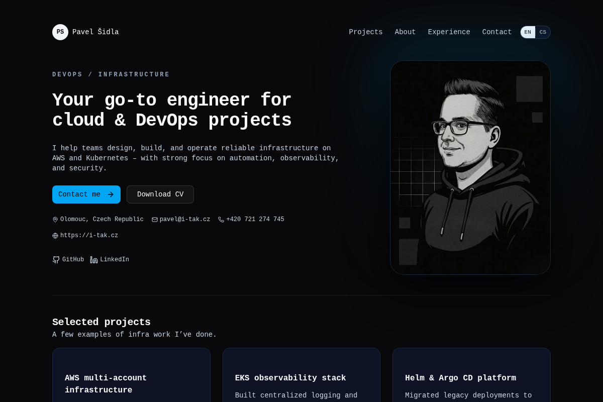Go to the Projects section

pyautogui.click(x=366, y=32)
